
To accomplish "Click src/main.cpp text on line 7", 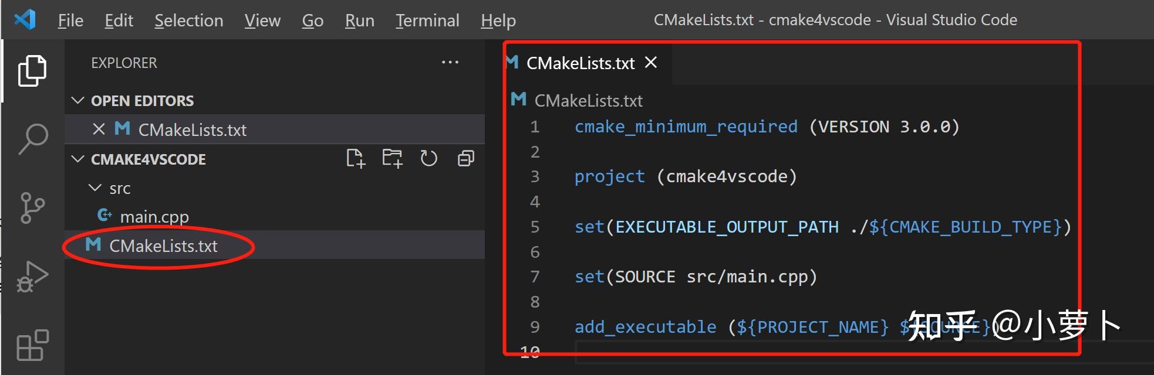I will coord(747,277).
